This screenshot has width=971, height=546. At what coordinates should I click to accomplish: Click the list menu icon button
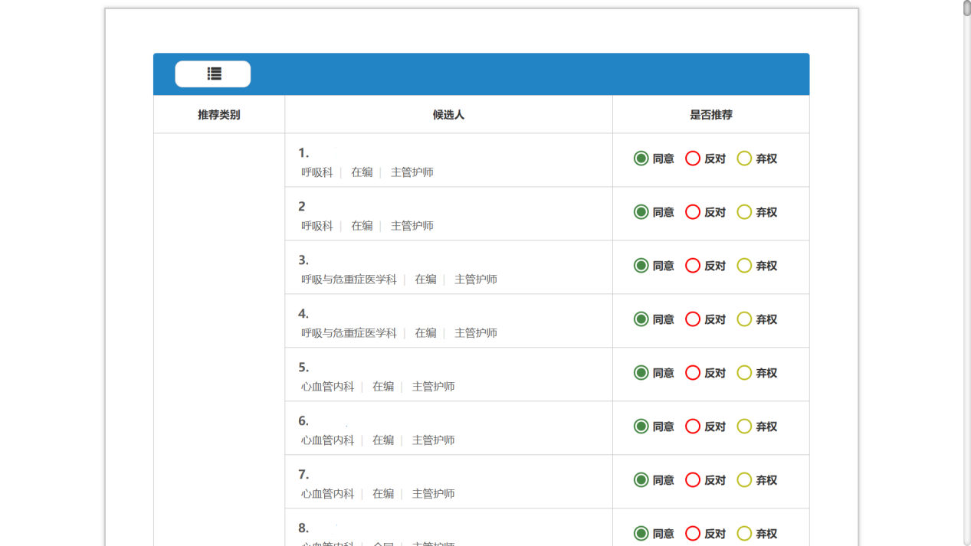(213, 74)
